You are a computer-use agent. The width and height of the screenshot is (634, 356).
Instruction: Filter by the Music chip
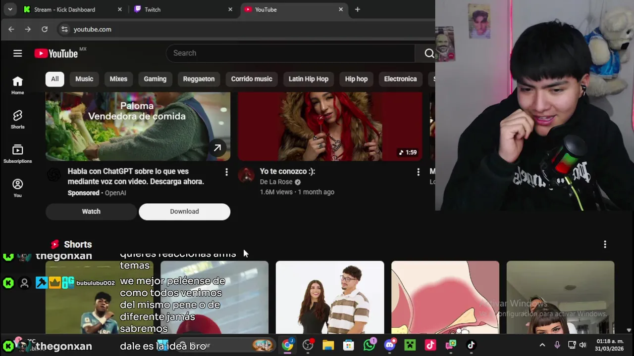84,79
